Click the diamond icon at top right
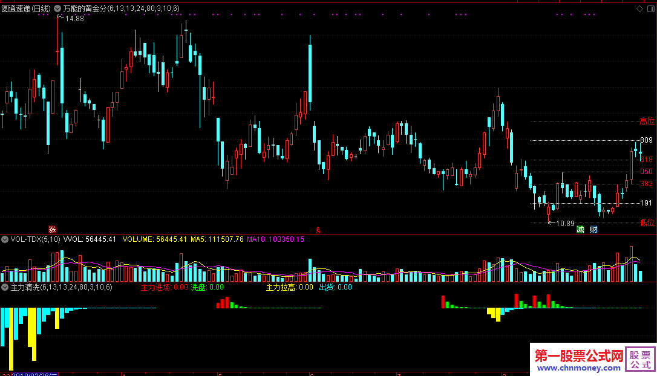 [640, 8]
